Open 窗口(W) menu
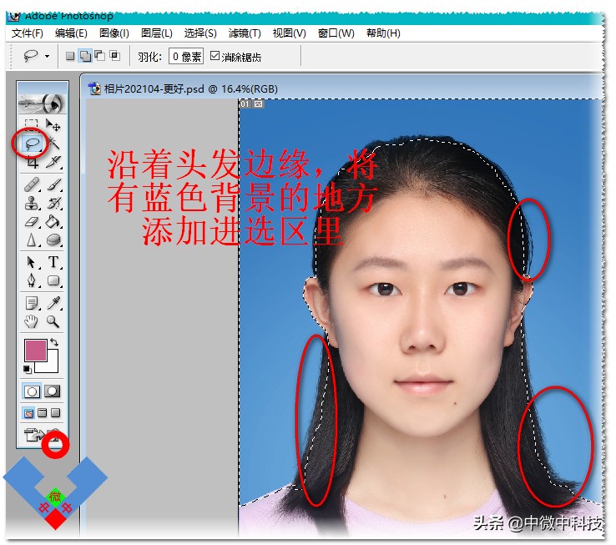This screenshot has height=545, width=616. point(336,33)
